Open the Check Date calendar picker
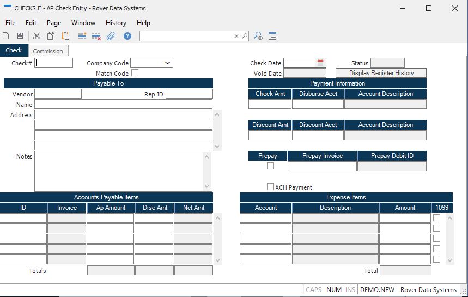 tap(320, 63)
